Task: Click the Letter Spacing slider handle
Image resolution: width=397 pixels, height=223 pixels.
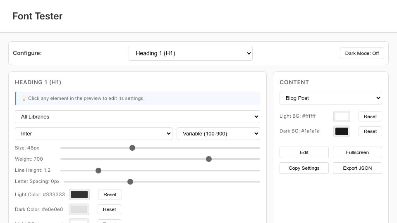Action: point(130,182)
